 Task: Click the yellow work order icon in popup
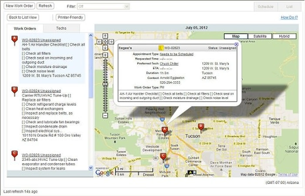pos(161,48)
